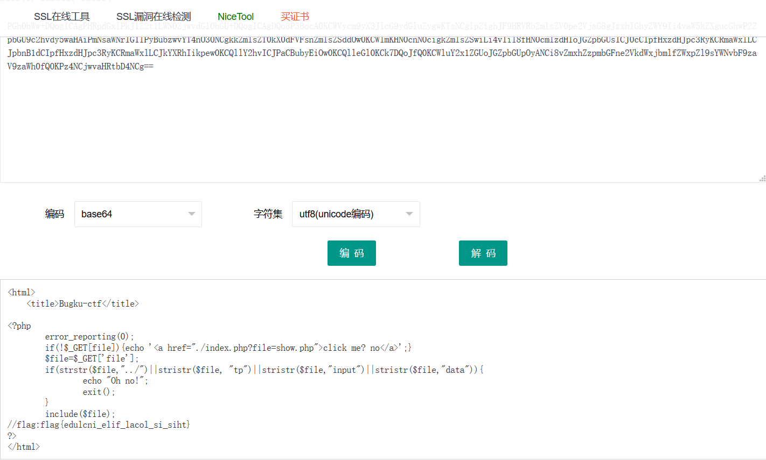This screenshot has width=766, height=460.
Task: Click the $file=$_GET['file']; line
Action: coord(92,358)
